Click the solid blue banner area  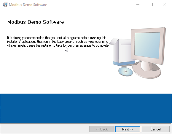coord(86,108)
